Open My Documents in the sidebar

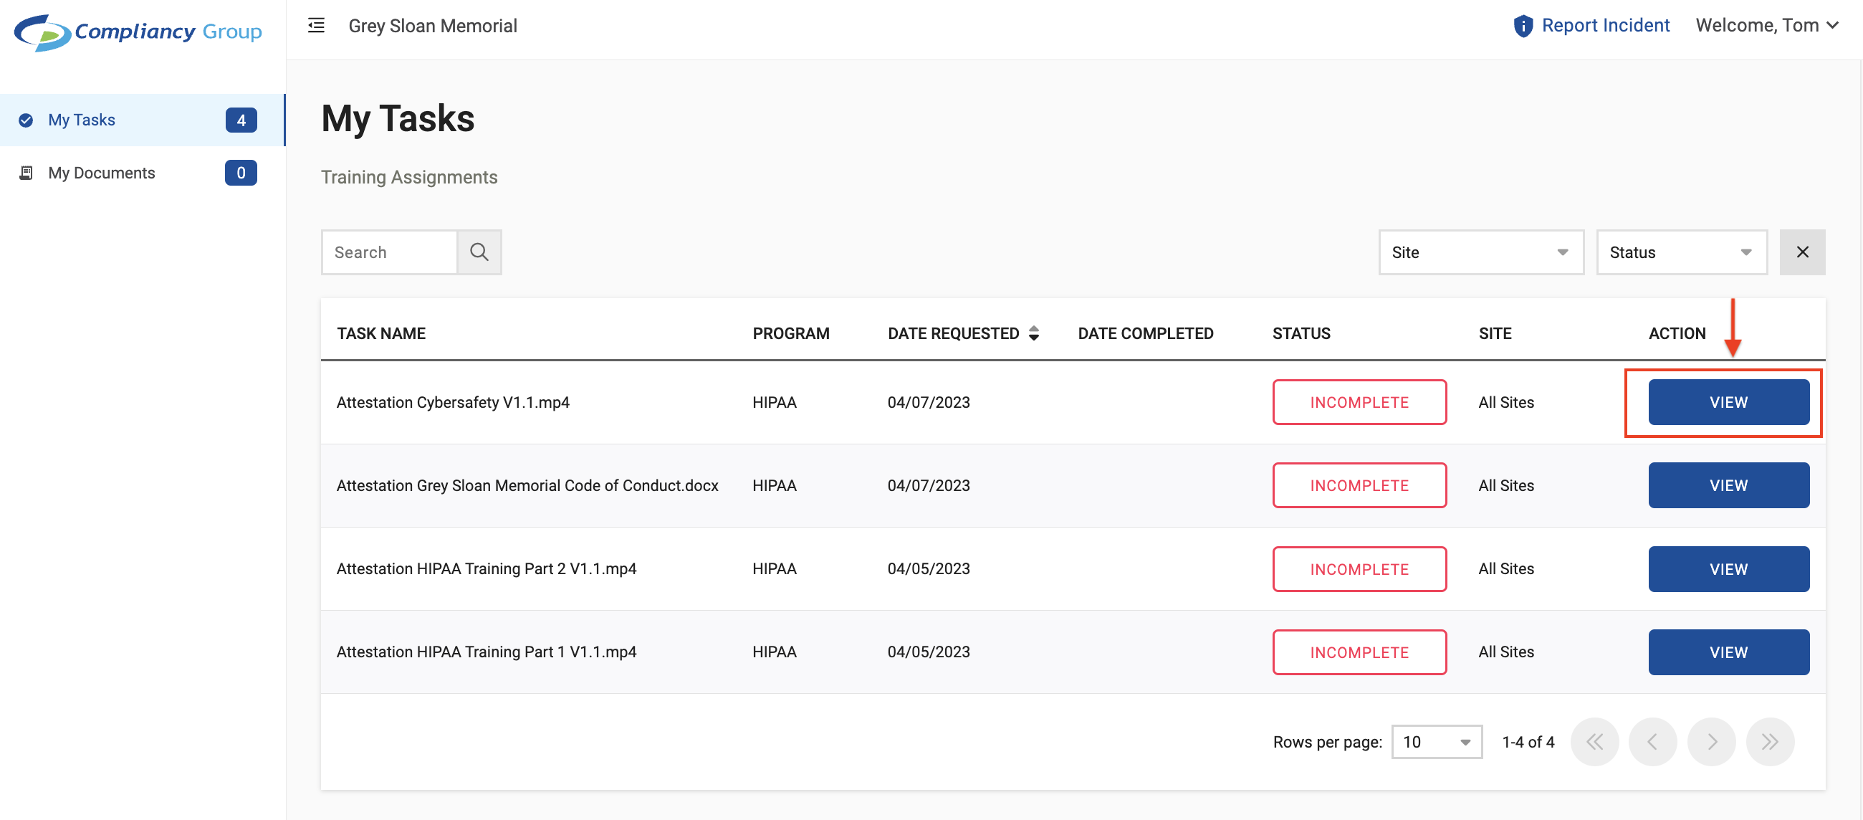(x=101, y=173)
